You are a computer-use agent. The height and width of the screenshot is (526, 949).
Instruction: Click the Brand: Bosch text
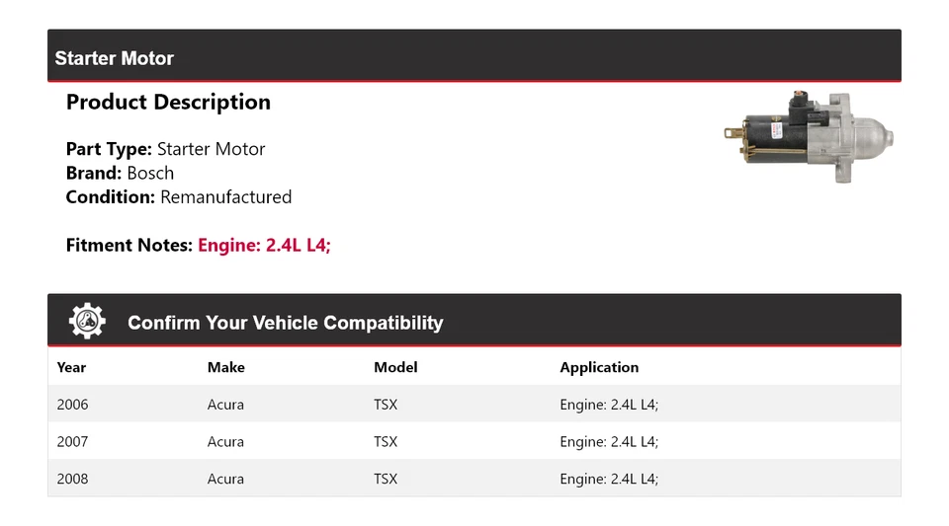pyautogui.click(x=120, y=173)
